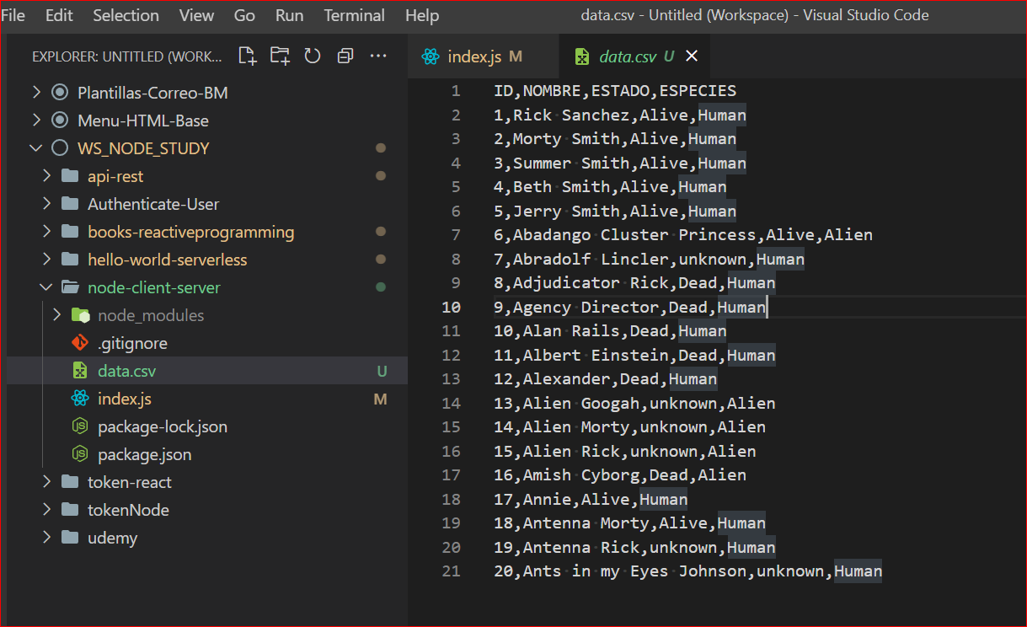Click the Node icon beside package.json

tap(80, 454)
